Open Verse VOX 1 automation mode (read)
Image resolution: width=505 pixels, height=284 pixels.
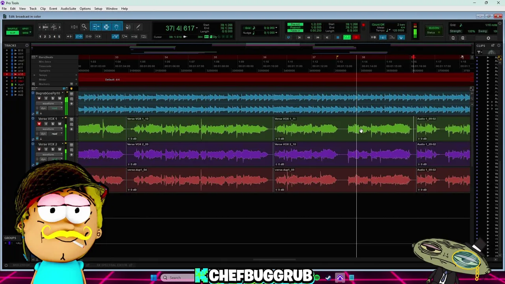tap(54, 134)
